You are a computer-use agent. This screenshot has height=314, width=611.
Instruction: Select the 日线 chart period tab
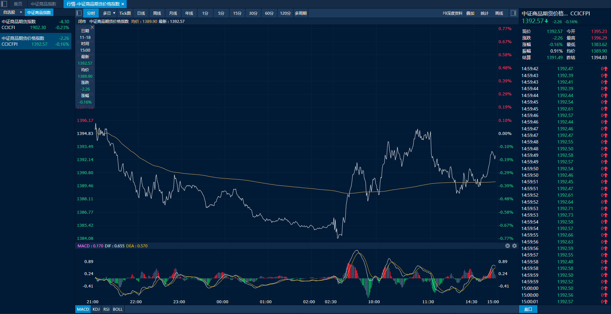click(x=141, y=13)
